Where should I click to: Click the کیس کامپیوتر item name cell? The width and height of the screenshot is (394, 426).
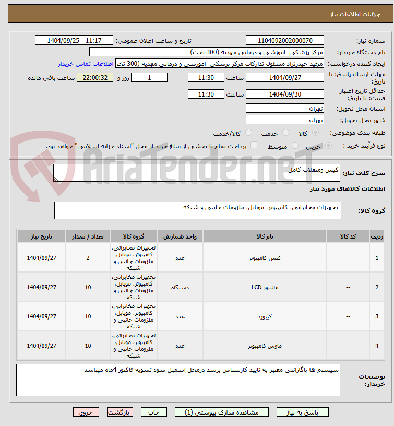265,258
